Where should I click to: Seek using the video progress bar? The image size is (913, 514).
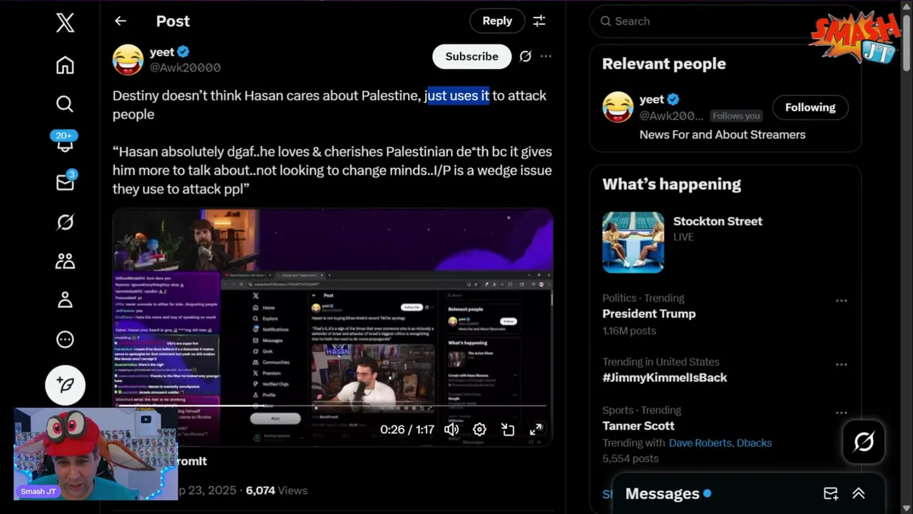332,406
